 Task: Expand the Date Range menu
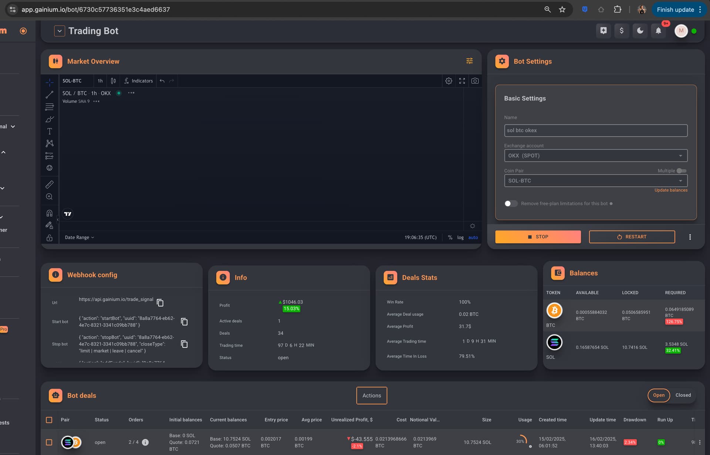click(80, 237)
